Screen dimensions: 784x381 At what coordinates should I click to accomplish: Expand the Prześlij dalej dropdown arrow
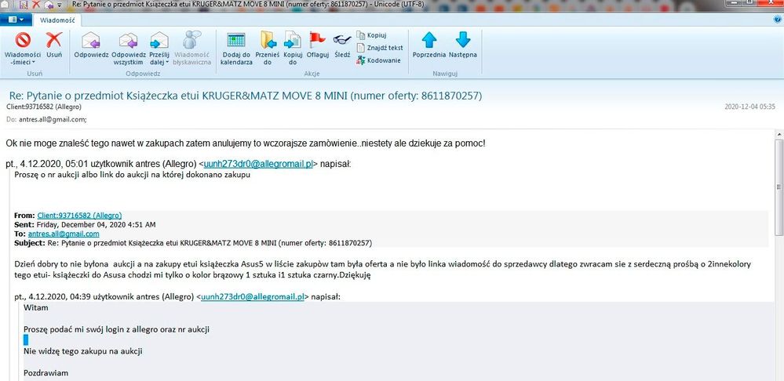(x=167, y=63)
